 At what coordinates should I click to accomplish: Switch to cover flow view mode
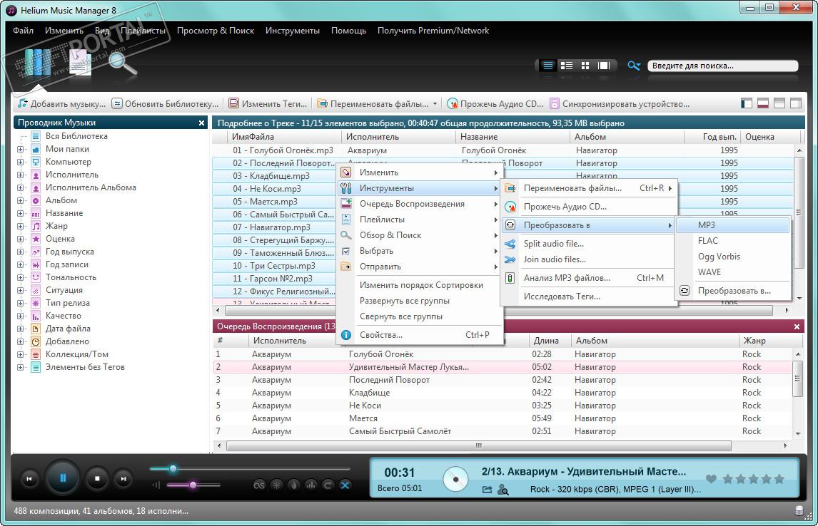[604, 66]
